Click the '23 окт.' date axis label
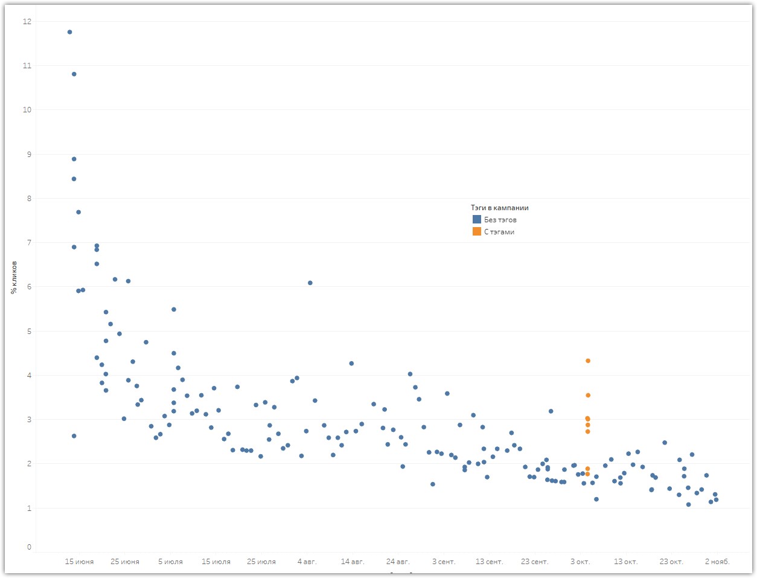Screen dimensions: 757x578 (671, 562)
